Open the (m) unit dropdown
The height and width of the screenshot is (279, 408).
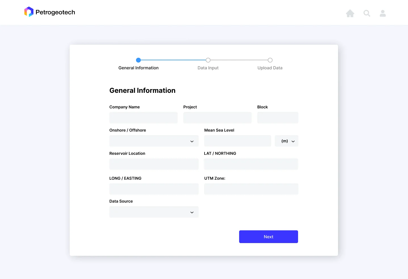[286, 141]
